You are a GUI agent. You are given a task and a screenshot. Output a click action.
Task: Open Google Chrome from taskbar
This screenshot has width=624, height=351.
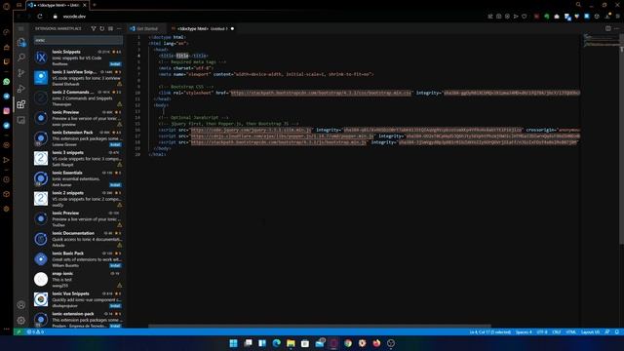click(348, 343)
